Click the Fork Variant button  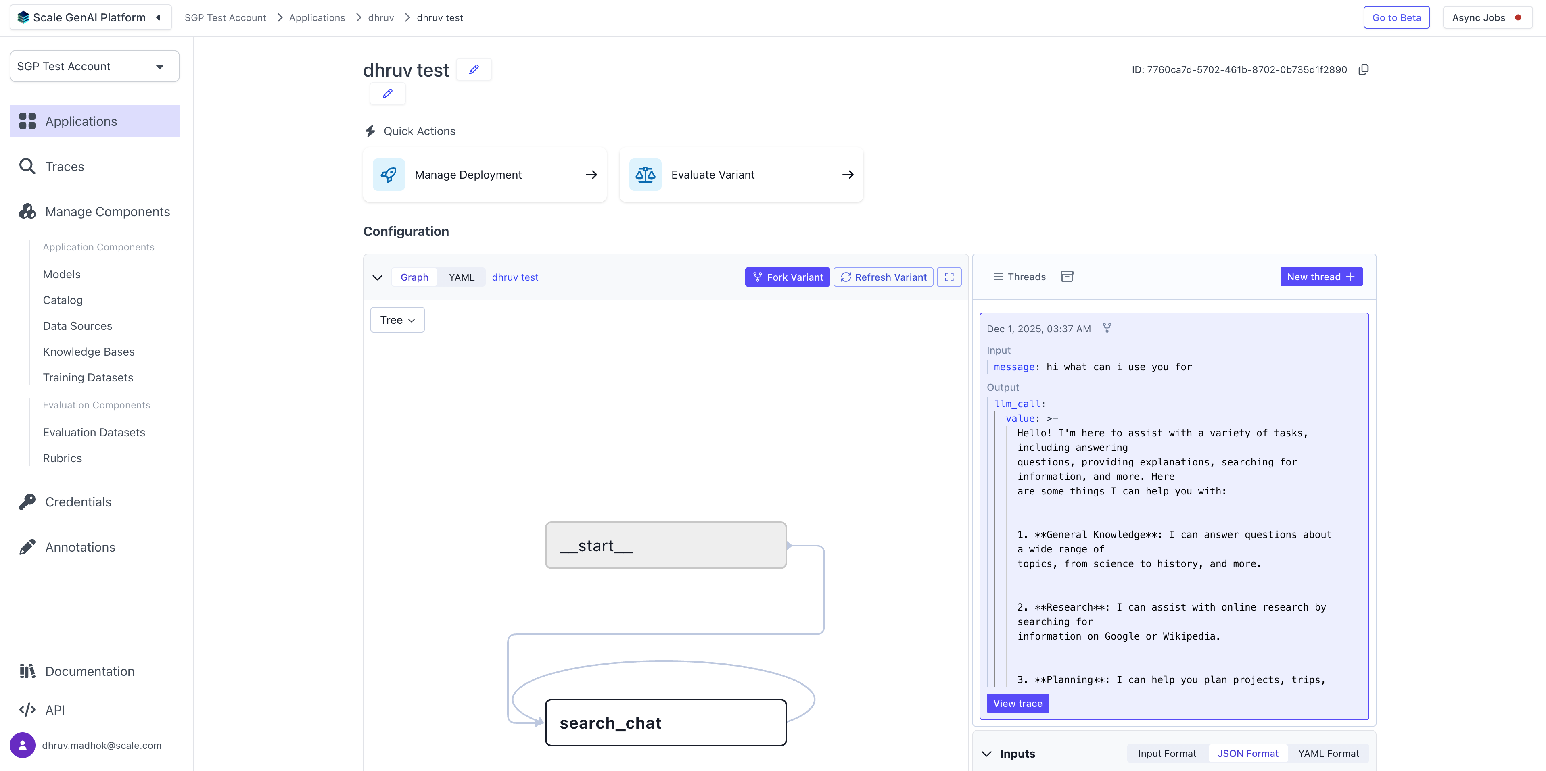point(788,277)
